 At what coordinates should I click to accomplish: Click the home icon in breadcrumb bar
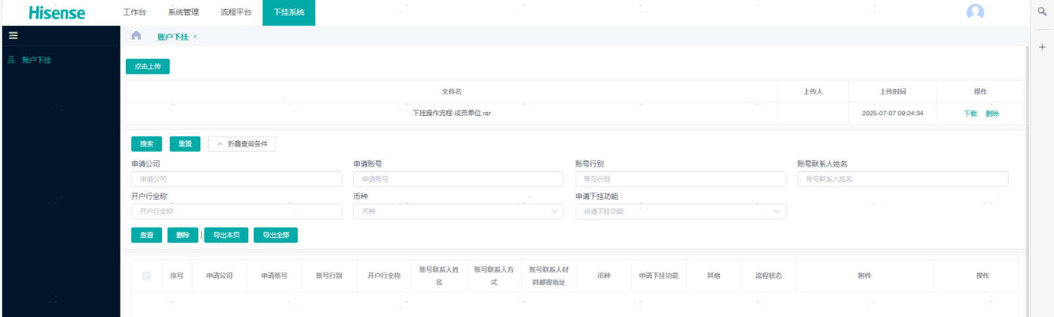tap(136, 36)
